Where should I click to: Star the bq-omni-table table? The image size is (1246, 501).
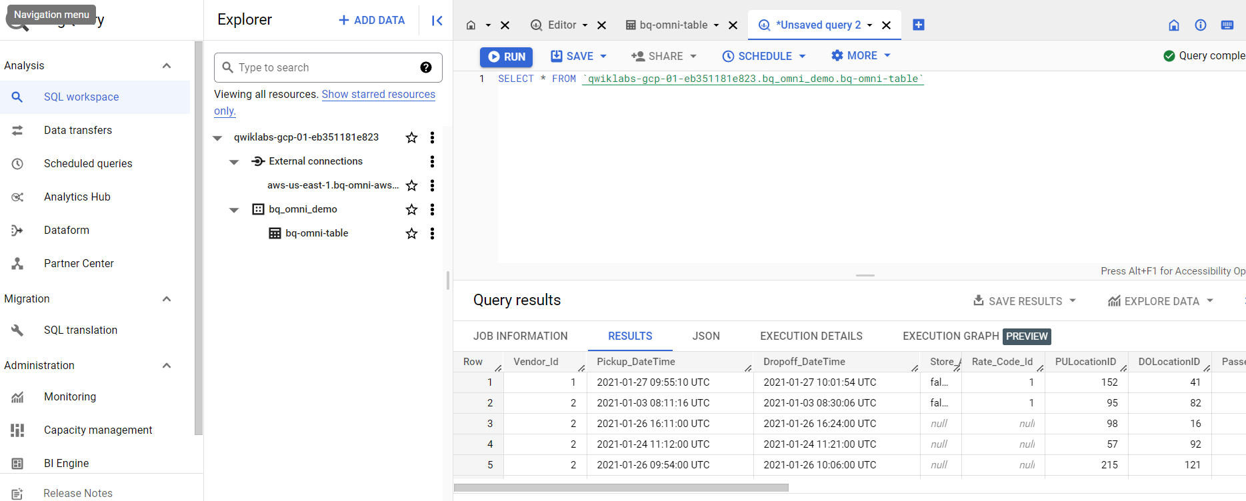pyautogui.click(x=411, y=233)
